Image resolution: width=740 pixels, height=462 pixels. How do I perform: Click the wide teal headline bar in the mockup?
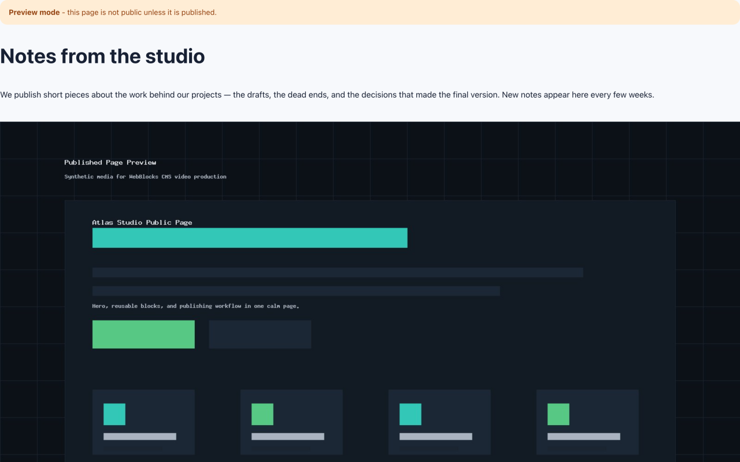pos(250,238)
